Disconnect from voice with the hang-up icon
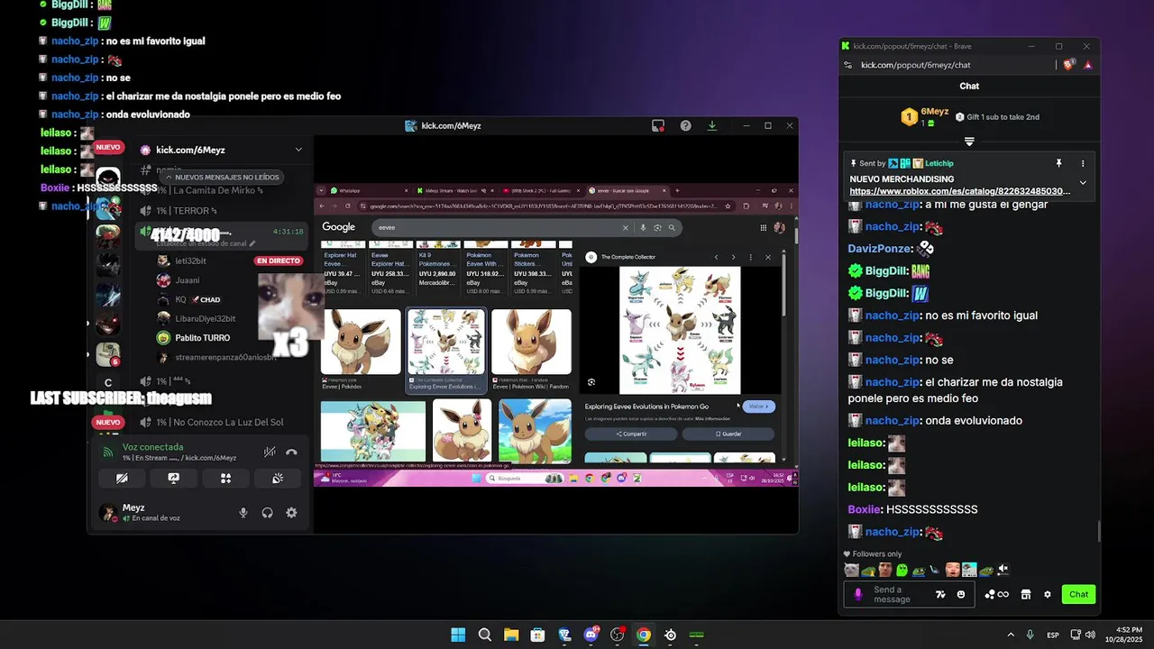This screenshot has height=649, width=1154. tap(291, 452)
